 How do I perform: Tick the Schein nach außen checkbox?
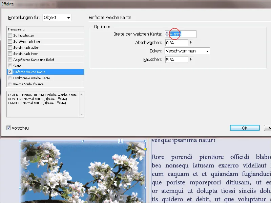(10, 47)
